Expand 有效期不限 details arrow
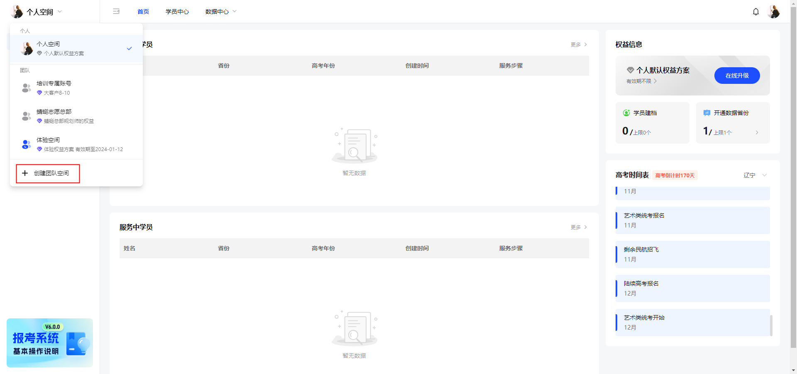Image resolution: width=797 pixels, height=374 pixels. (655, 81)
